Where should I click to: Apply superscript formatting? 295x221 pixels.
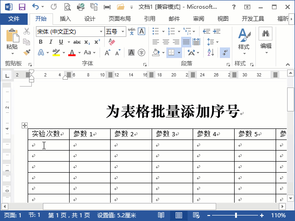tap(97, 42)
